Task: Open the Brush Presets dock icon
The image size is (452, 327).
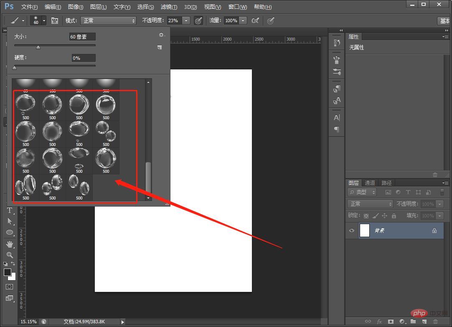Action: [337, 71]
